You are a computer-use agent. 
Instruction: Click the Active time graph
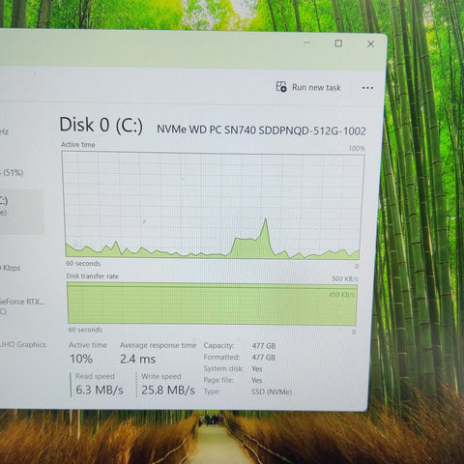(213, 205)
